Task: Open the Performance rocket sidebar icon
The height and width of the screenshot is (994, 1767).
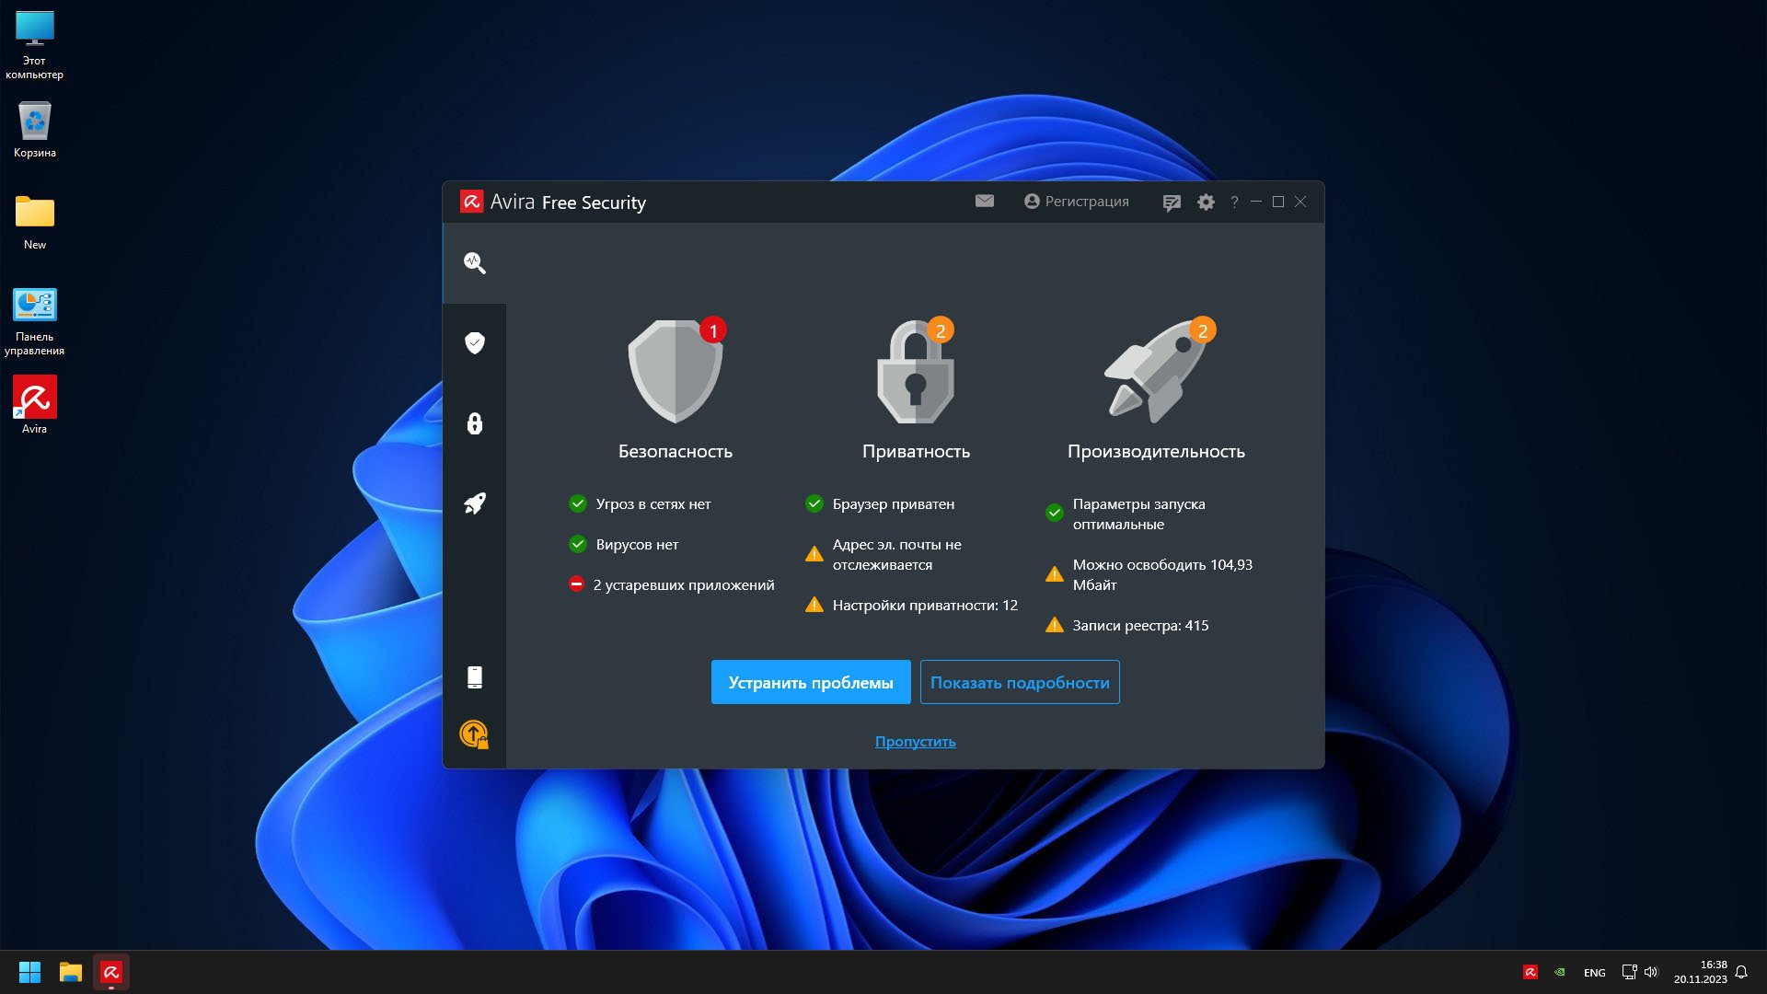Action: [475, 503]
